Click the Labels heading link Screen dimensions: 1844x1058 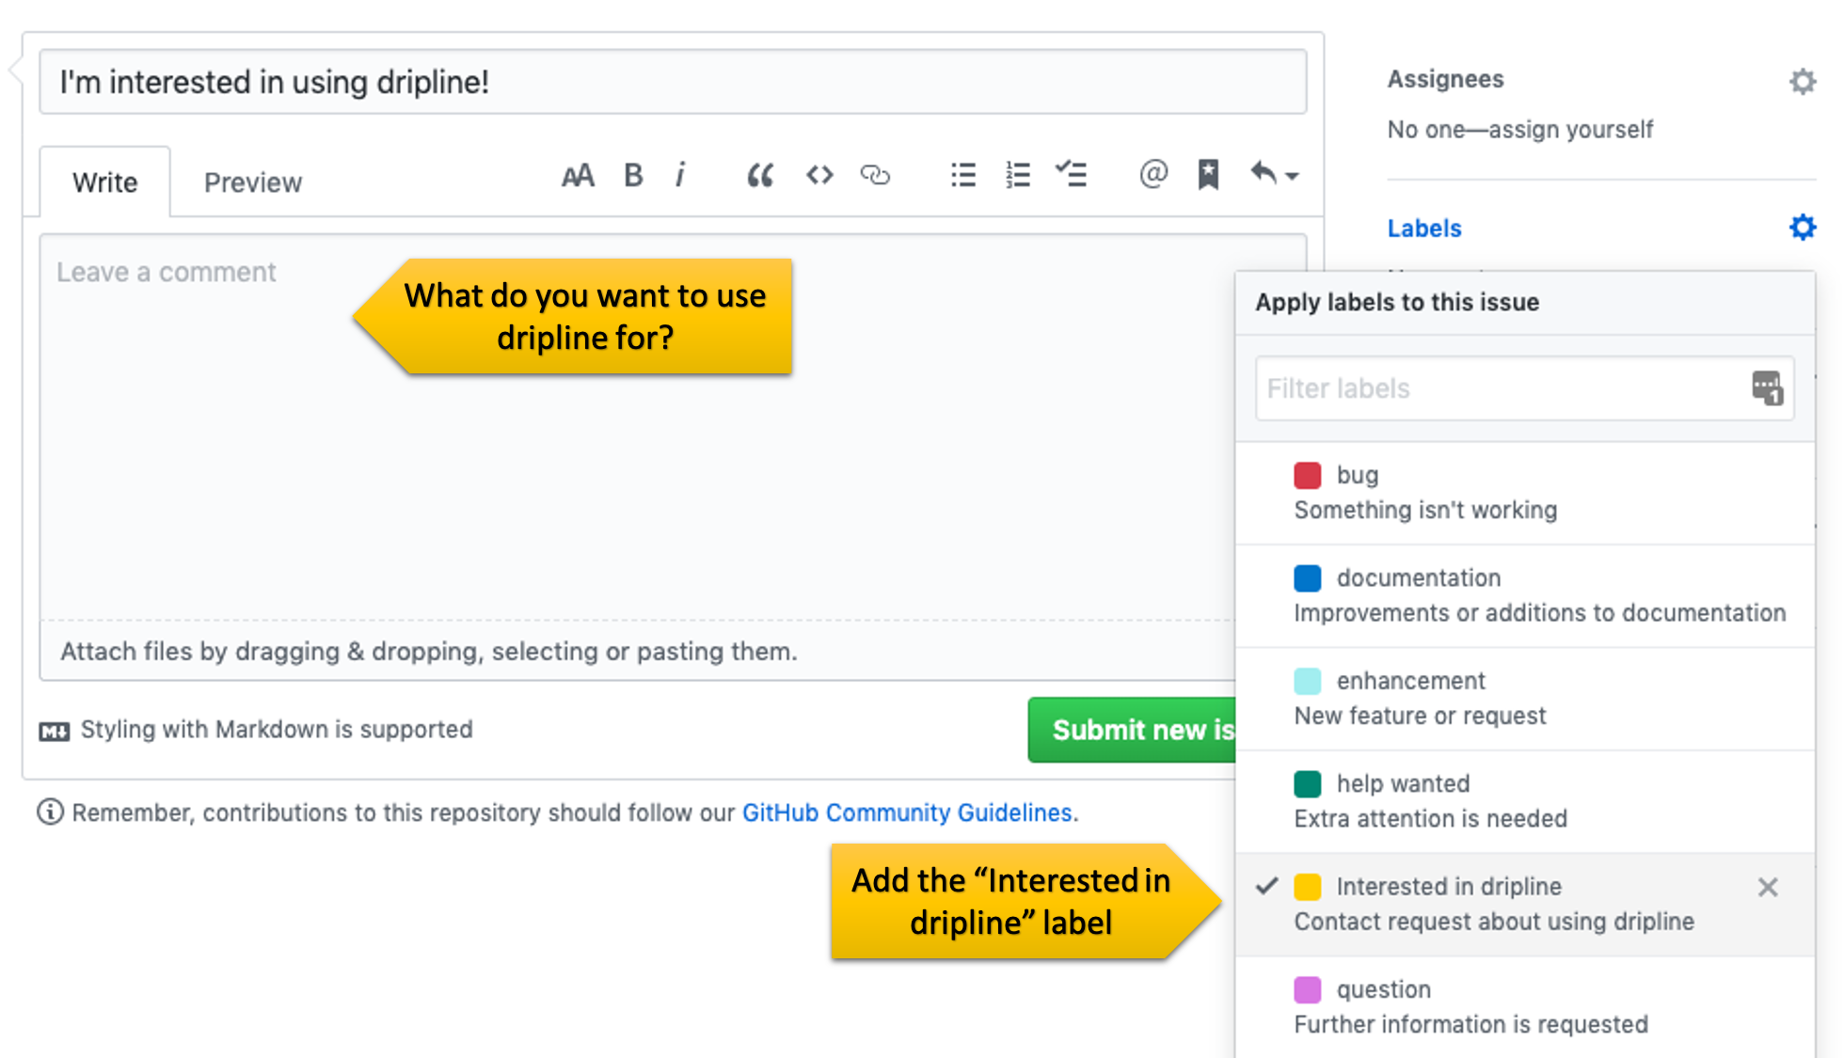[x=1424, y=229]
